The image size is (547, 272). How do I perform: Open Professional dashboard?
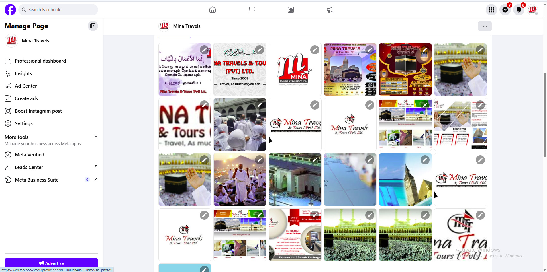point(40,61)
